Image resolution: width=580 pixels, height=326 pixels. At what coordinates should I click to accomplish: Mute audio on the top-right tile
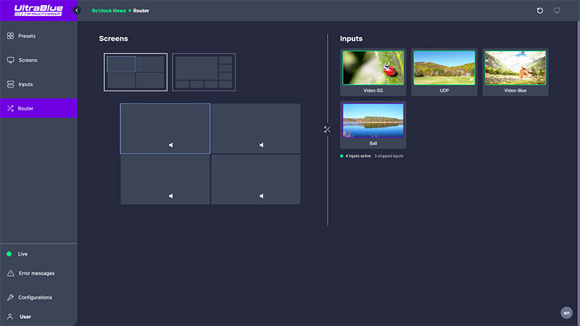click(x=261, y=145)
